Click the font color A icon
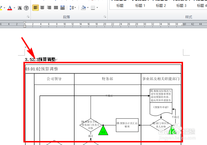The width and height of the screenshot is (207, 145). [x=10, y=8]
